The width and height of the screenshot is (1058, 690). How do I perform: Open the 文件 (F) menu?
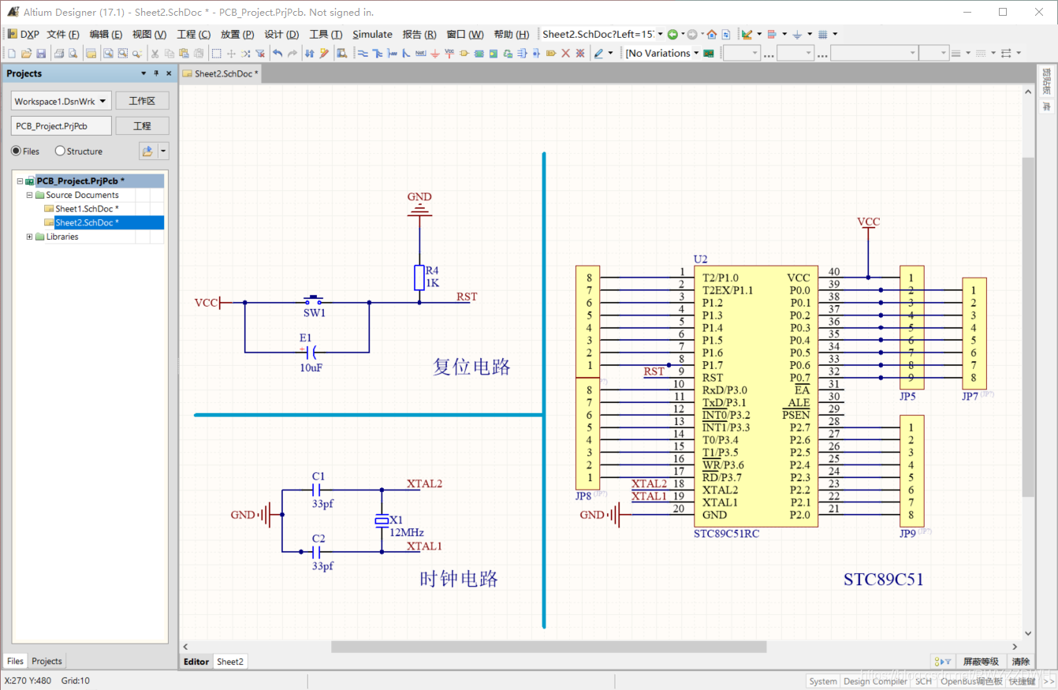[63, 34]
